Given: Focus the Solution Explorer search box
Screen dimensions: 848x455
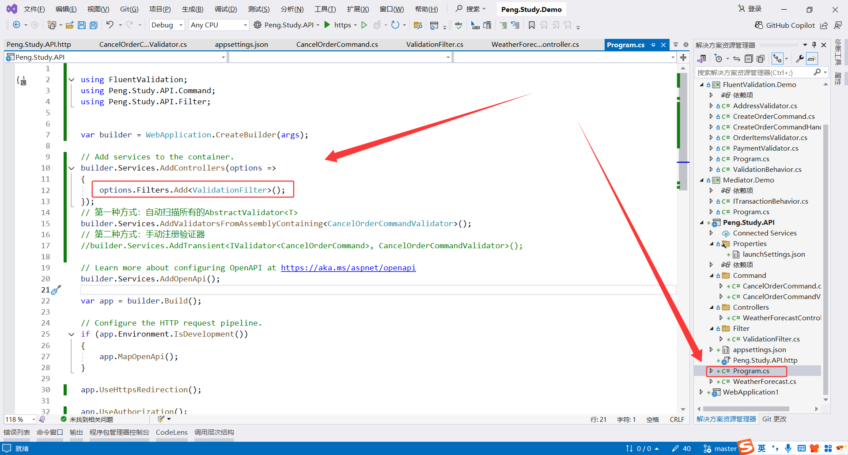Looking at the screenshot, I should (755, 72).
